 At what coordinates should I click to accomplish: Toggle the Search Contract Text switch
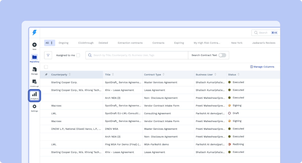(x=222, y=55)
